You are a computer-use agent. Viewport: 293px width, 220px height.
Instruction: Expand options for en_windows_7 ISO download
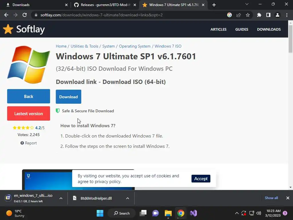61,198
